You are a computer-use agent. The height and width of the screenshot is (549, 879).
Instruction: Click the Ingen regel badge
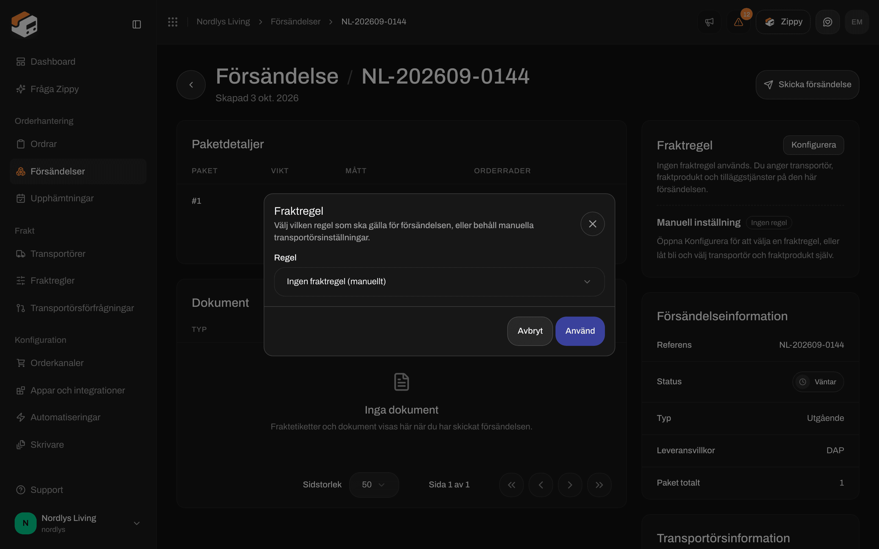tap(769, 223)
